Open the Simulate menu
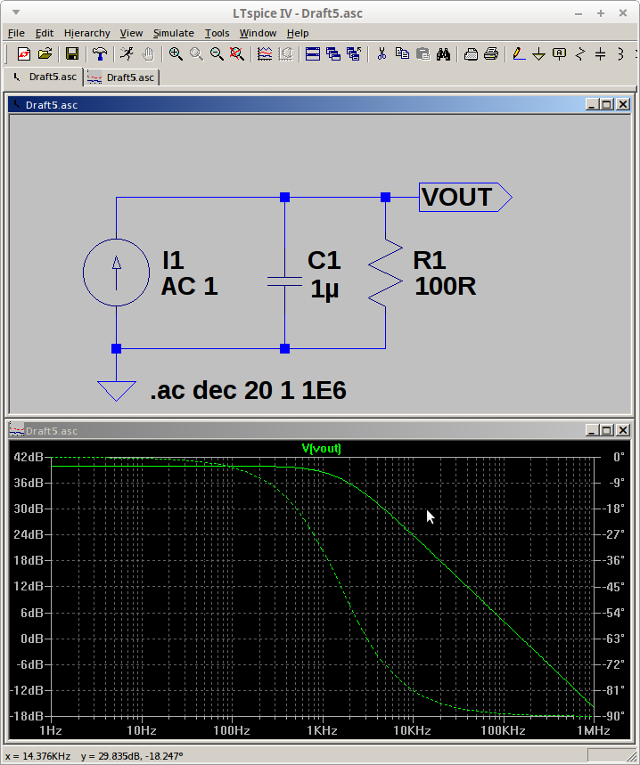 click(x=173, y=33)
